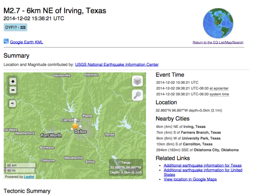Click the 'M2.7 - 6km NE of Irving, Texas' title
Screen dimensions: 262x196
pyautogui.click(x=55, y=11)
